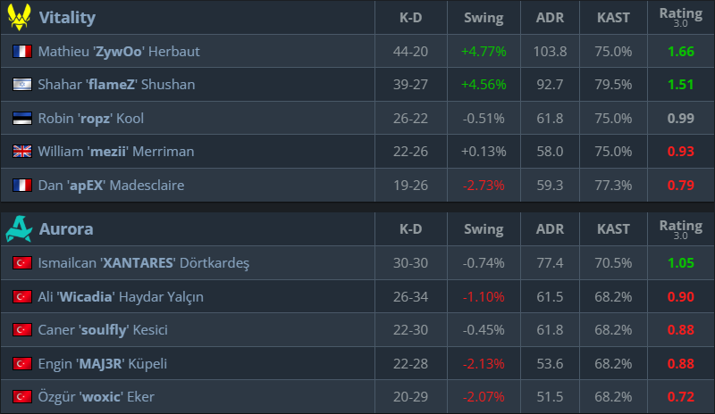Click the Israeli flag beside flameZ
715x414 pixels.
(22, 85)
